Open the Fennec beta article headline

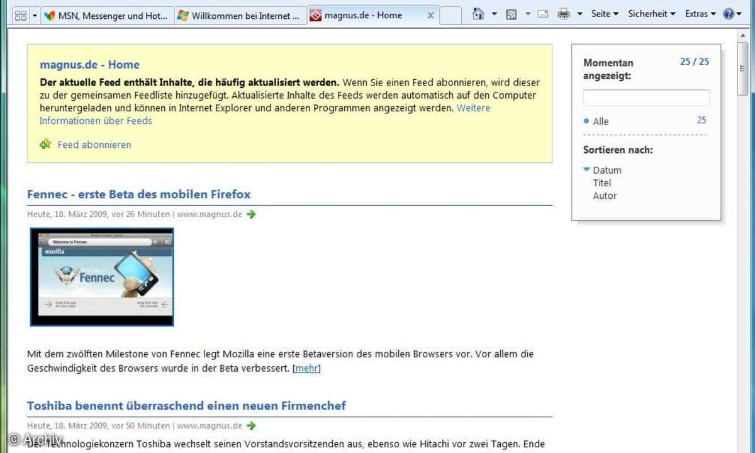pos(139,194)
